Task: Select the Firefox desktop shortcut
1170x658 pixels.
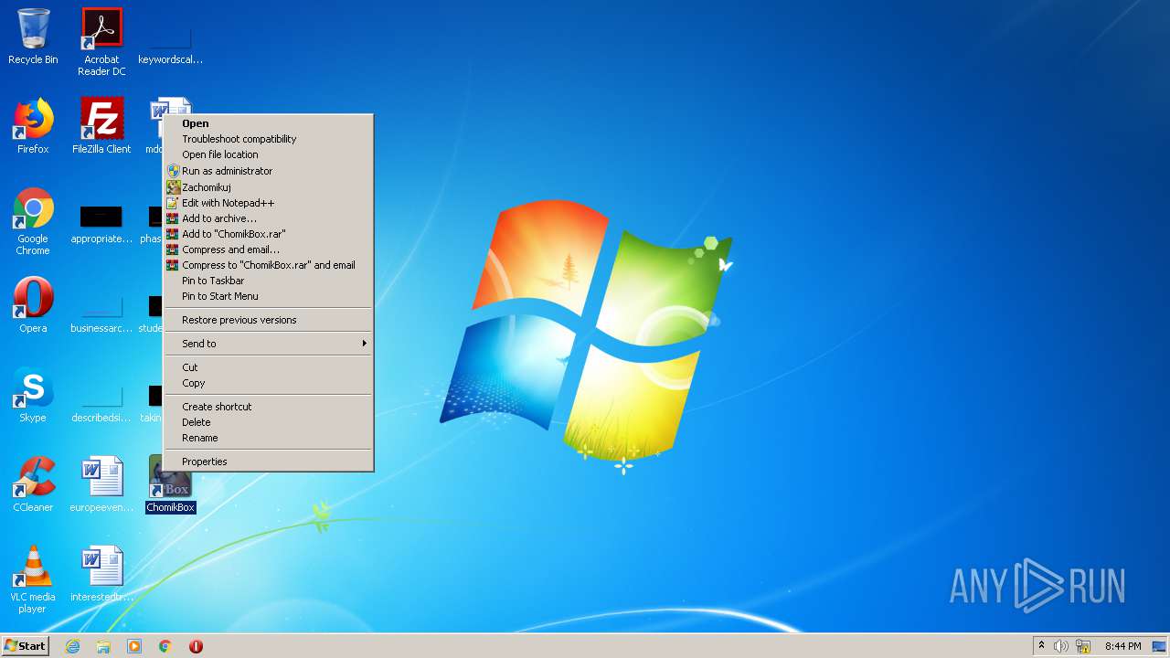Action: [33, 126]
